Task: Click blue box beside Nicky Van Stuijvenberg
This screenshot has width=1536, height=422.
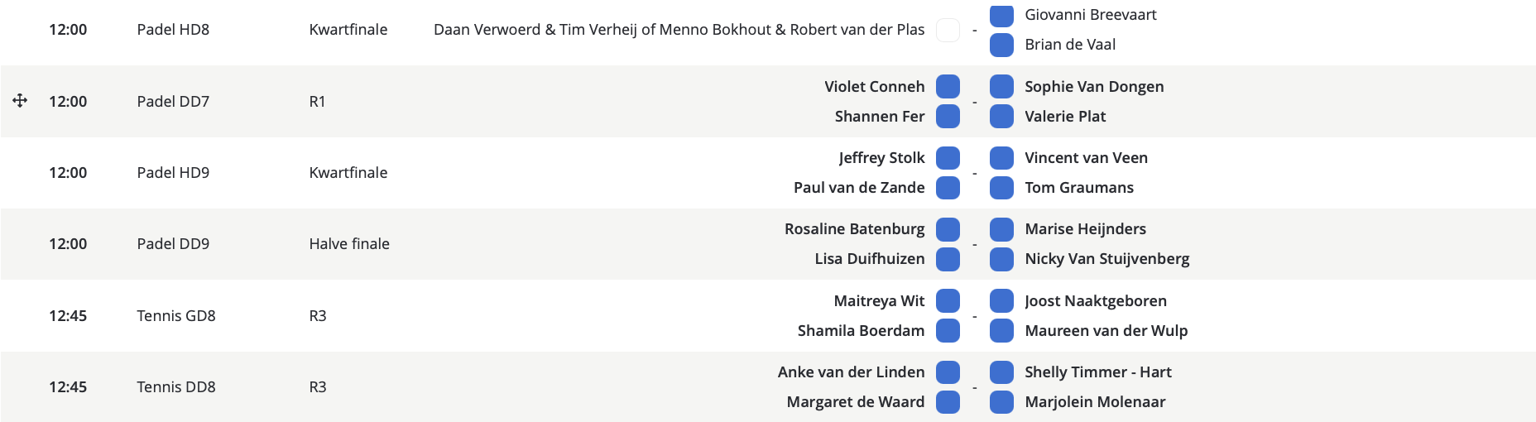Action: coord(1001,258)
